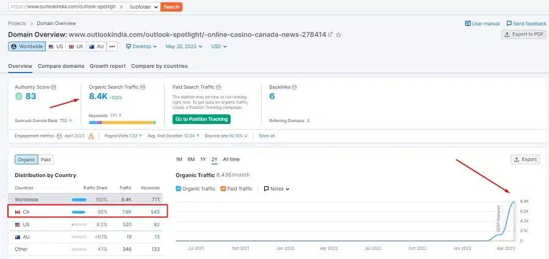The width and height of the screenshot is (549, 259).
Task: Select the Worldwide database button
Action: click(x=27, y=46)
